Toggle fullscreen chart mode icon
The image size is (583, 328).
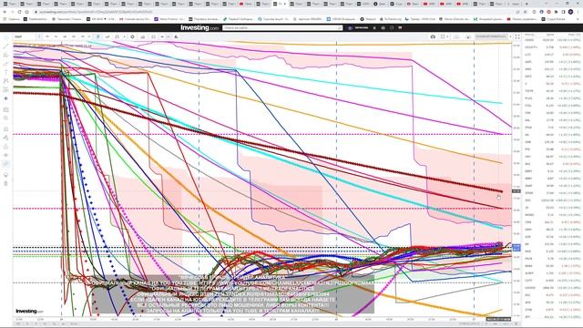click(517, 36)
